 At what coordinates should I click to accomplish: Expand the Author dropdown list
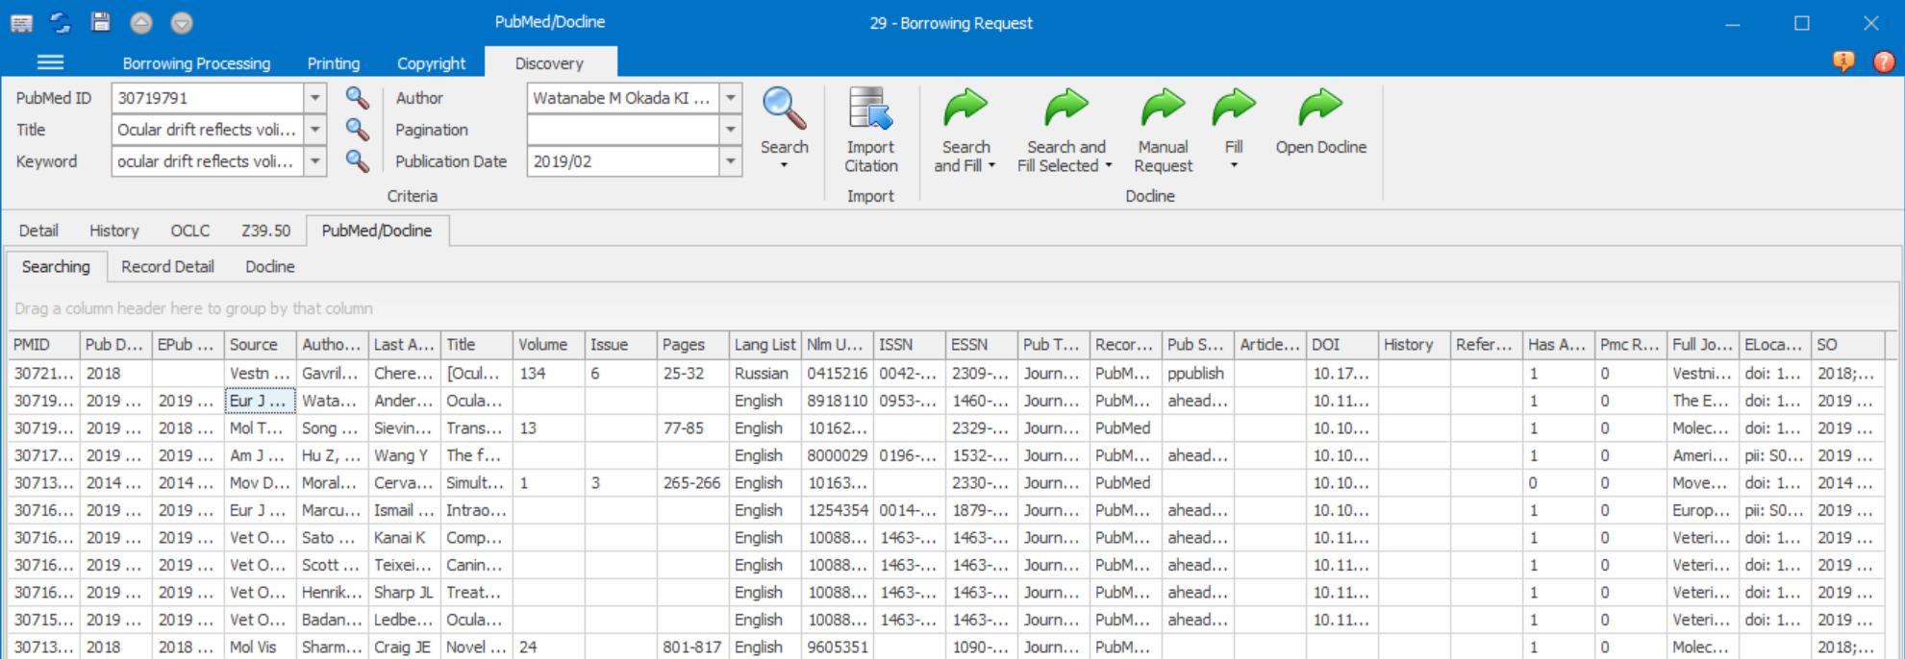tap(731, 98)
